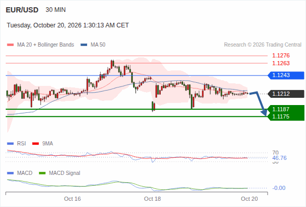Click the RSI legend label

point(21,144)
